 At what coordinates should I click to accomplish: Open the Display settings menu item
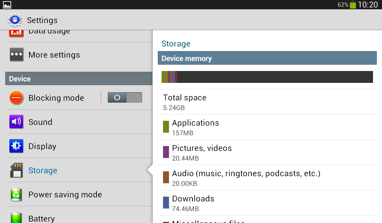point(42,146)
